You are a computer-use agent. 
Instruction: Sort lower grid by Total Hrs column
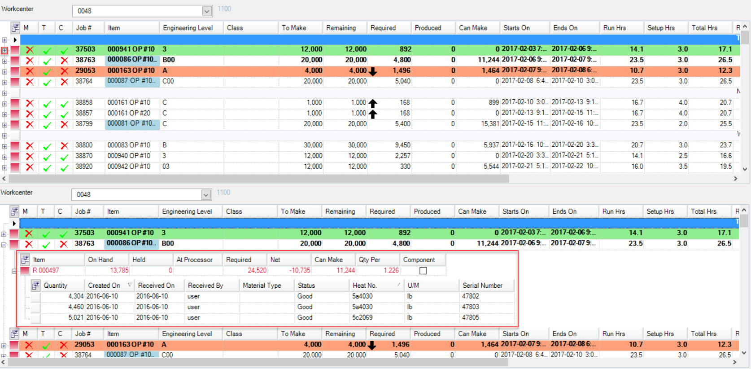[x=710, y=211]
